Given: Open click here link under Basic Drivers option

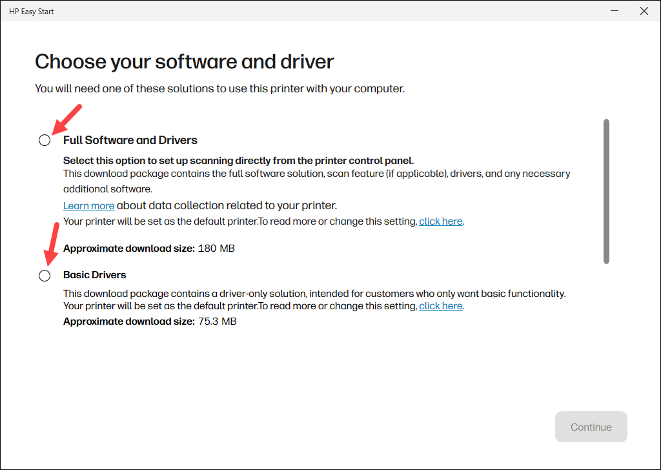Looking at the screenshot, I should 440,306.
